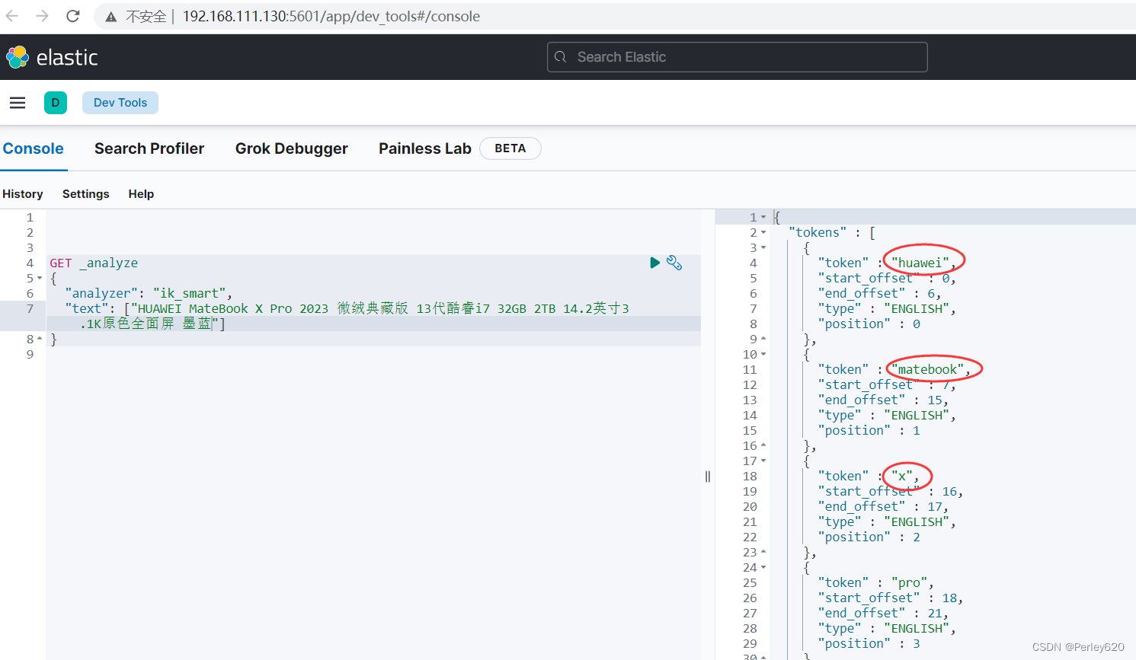
Task: Click the browser back arrow
Action: (12, 16)
